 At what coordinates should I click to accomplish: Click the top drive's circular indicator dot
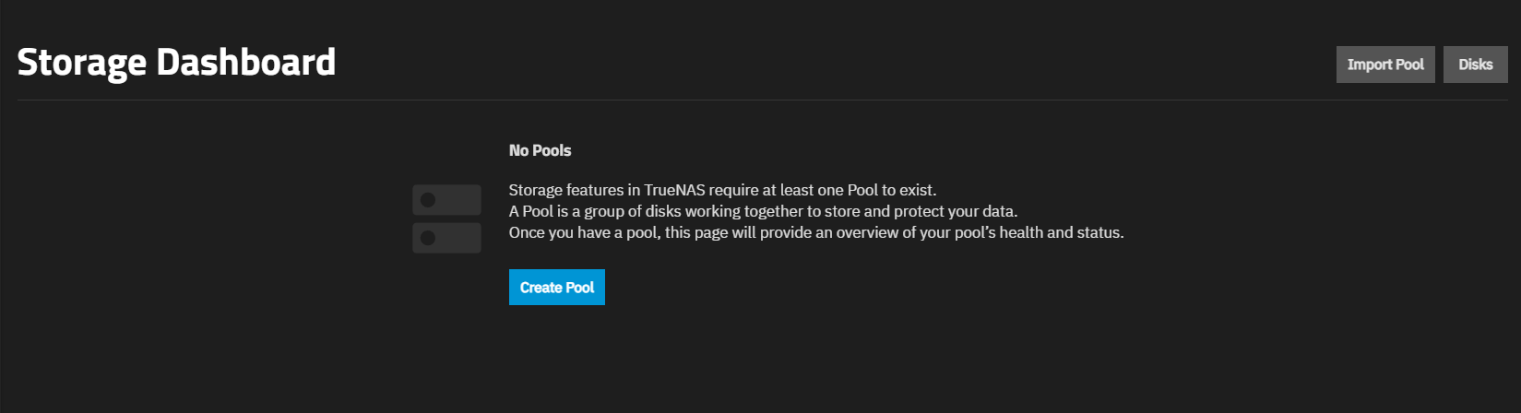(x=428, y=199)
